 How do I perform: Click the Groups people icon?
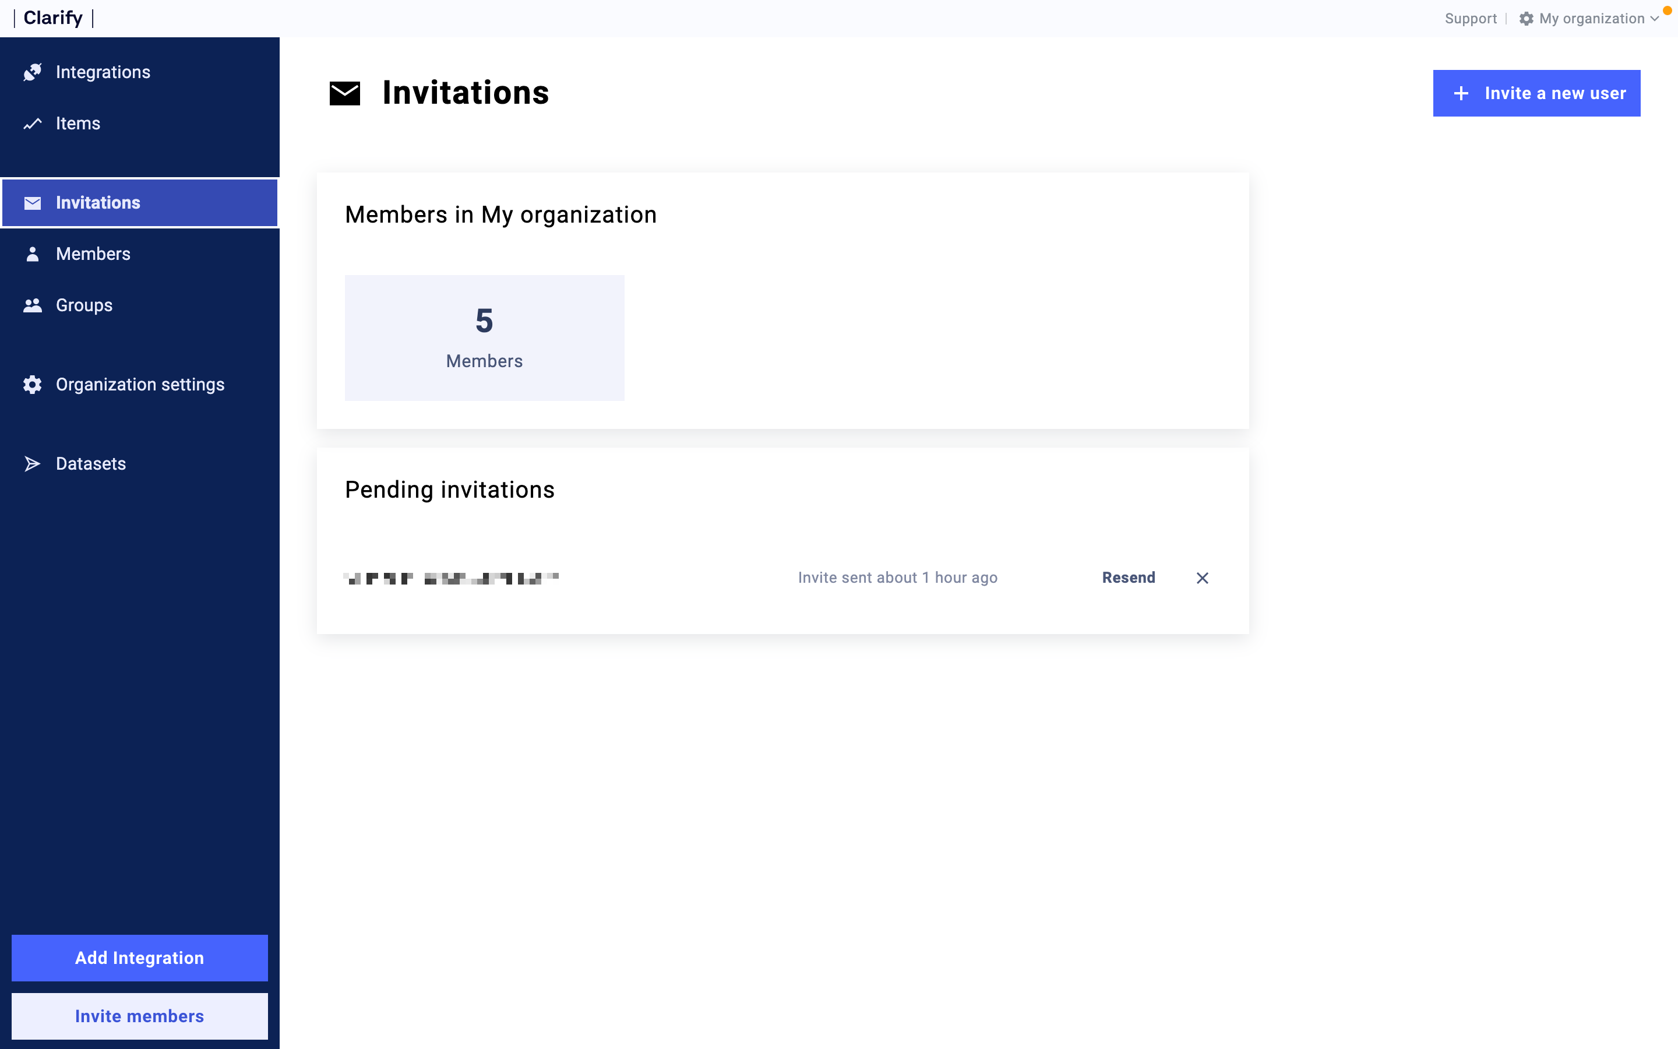point(32,305)
